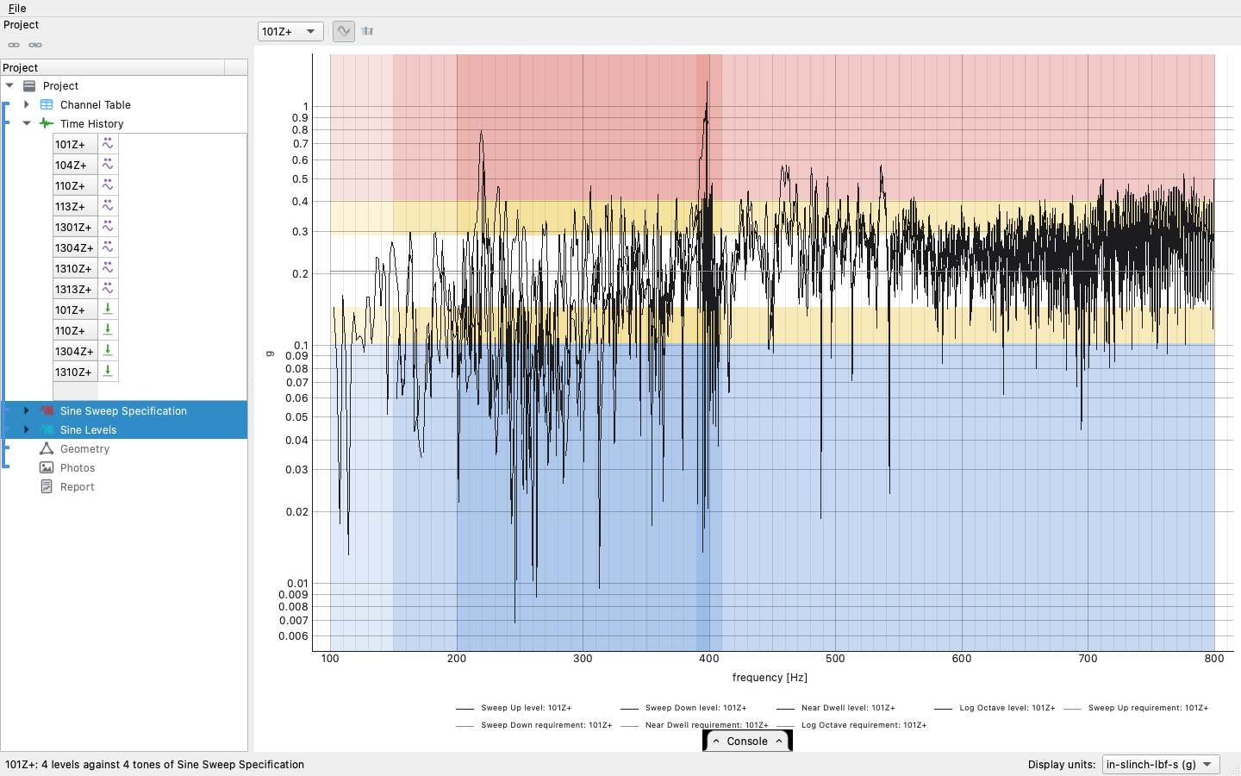The height and width of the screenshot is (776, 1241).
Task: Click the Sweep Down level: 101Z+ legend entry
Action: (x=683, y=708)
